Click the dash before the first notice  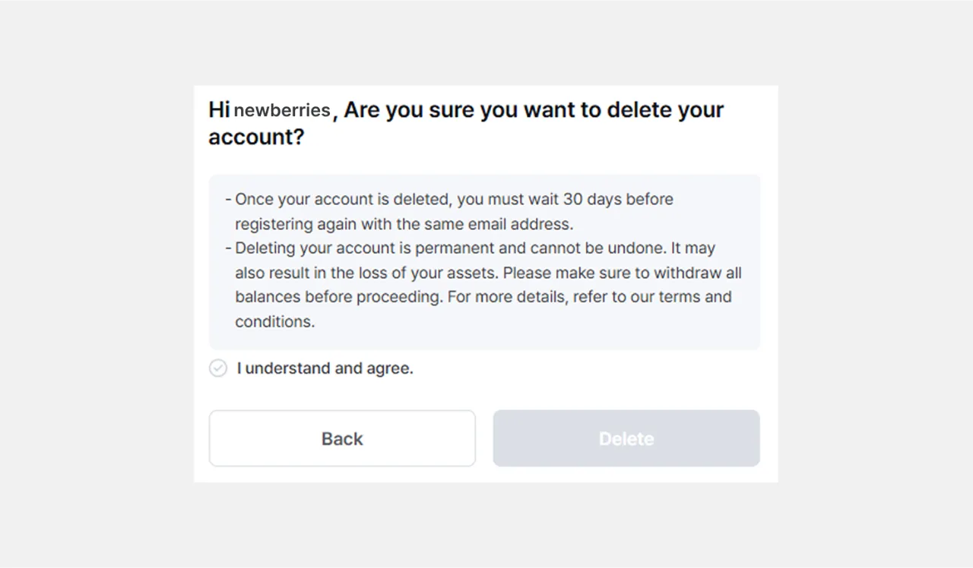pyautogui.click(x=228, y=200)
